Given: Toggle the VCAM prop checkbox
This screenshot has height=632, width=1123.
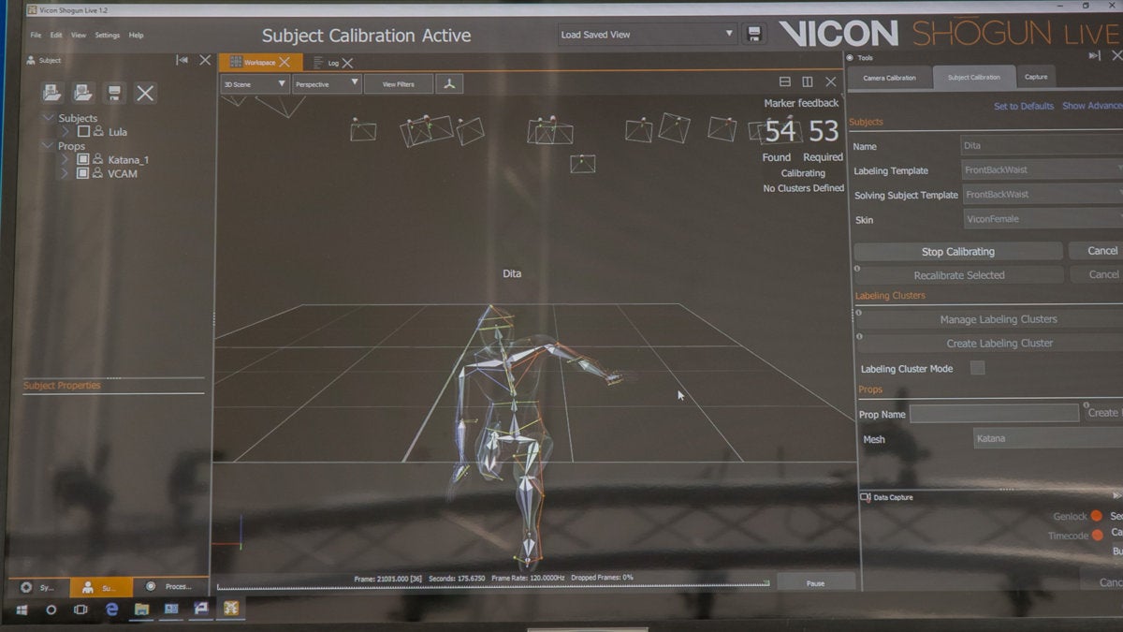Looking at the screenshot, I should click(82, 173).
